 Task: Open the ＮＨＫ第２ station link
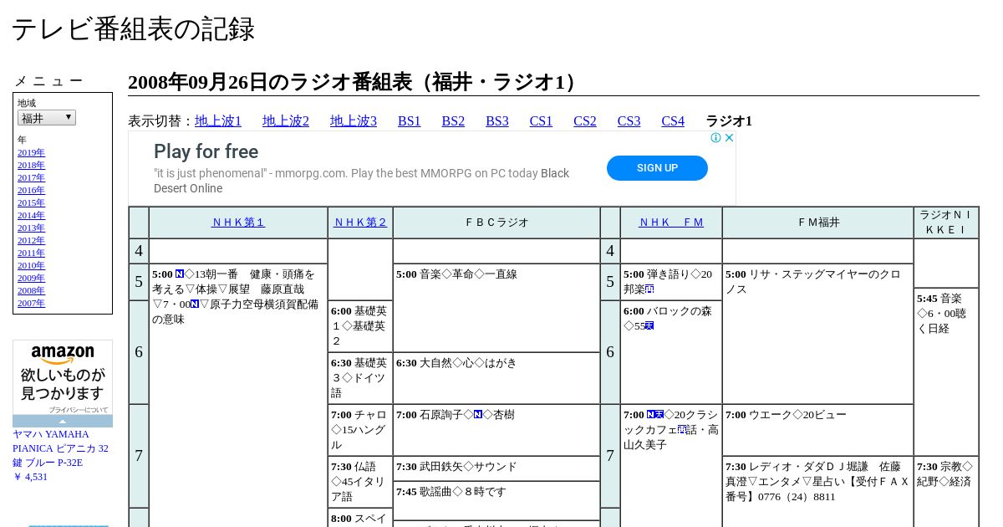360,223
